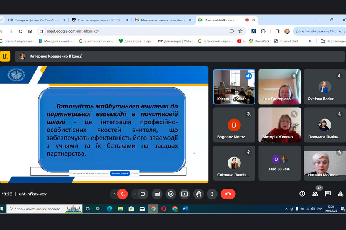Launch Microsoft Edge from taskbar
Viewport: 346px width, 230px height.
[x=110, y=209]
